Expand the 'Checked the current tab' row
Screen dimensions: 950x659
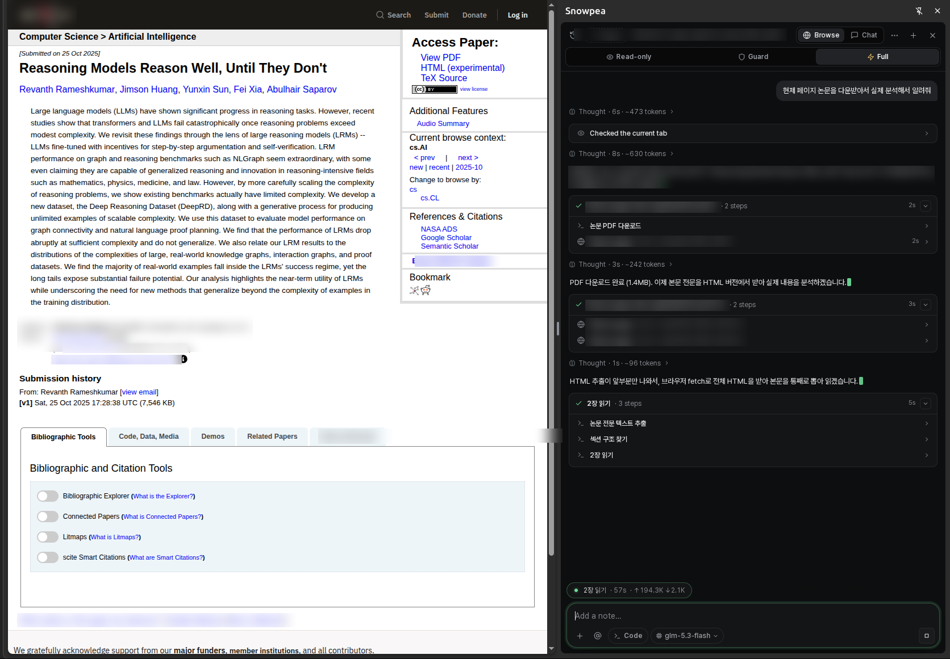[x=753, y=133]
